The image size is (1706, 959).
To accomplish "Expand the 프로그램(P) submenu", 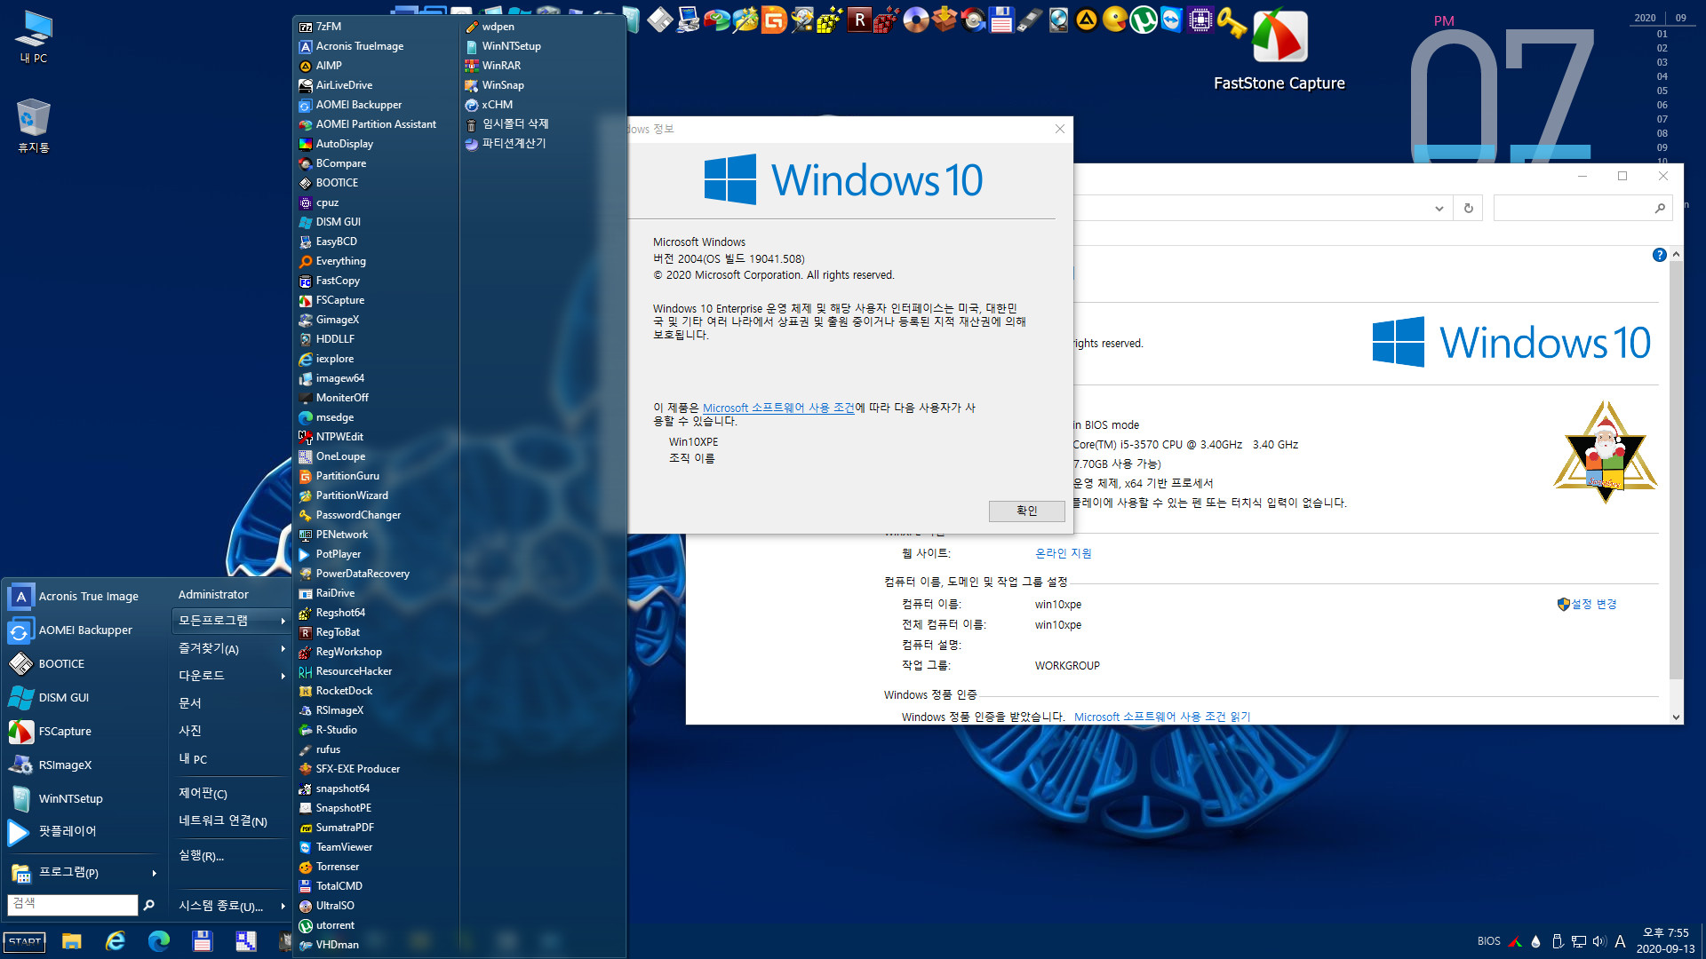I will pos(84,872).
